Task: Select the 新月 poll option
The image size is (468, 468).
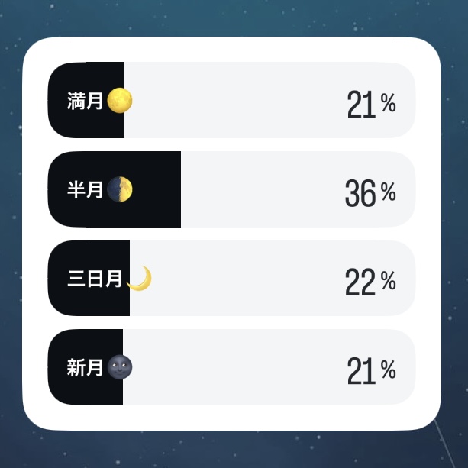Action: pos(231,367)
